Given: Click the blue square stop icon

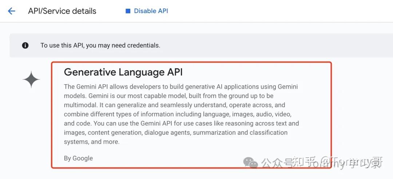Looking at the screenshot, I should (128, 11).
